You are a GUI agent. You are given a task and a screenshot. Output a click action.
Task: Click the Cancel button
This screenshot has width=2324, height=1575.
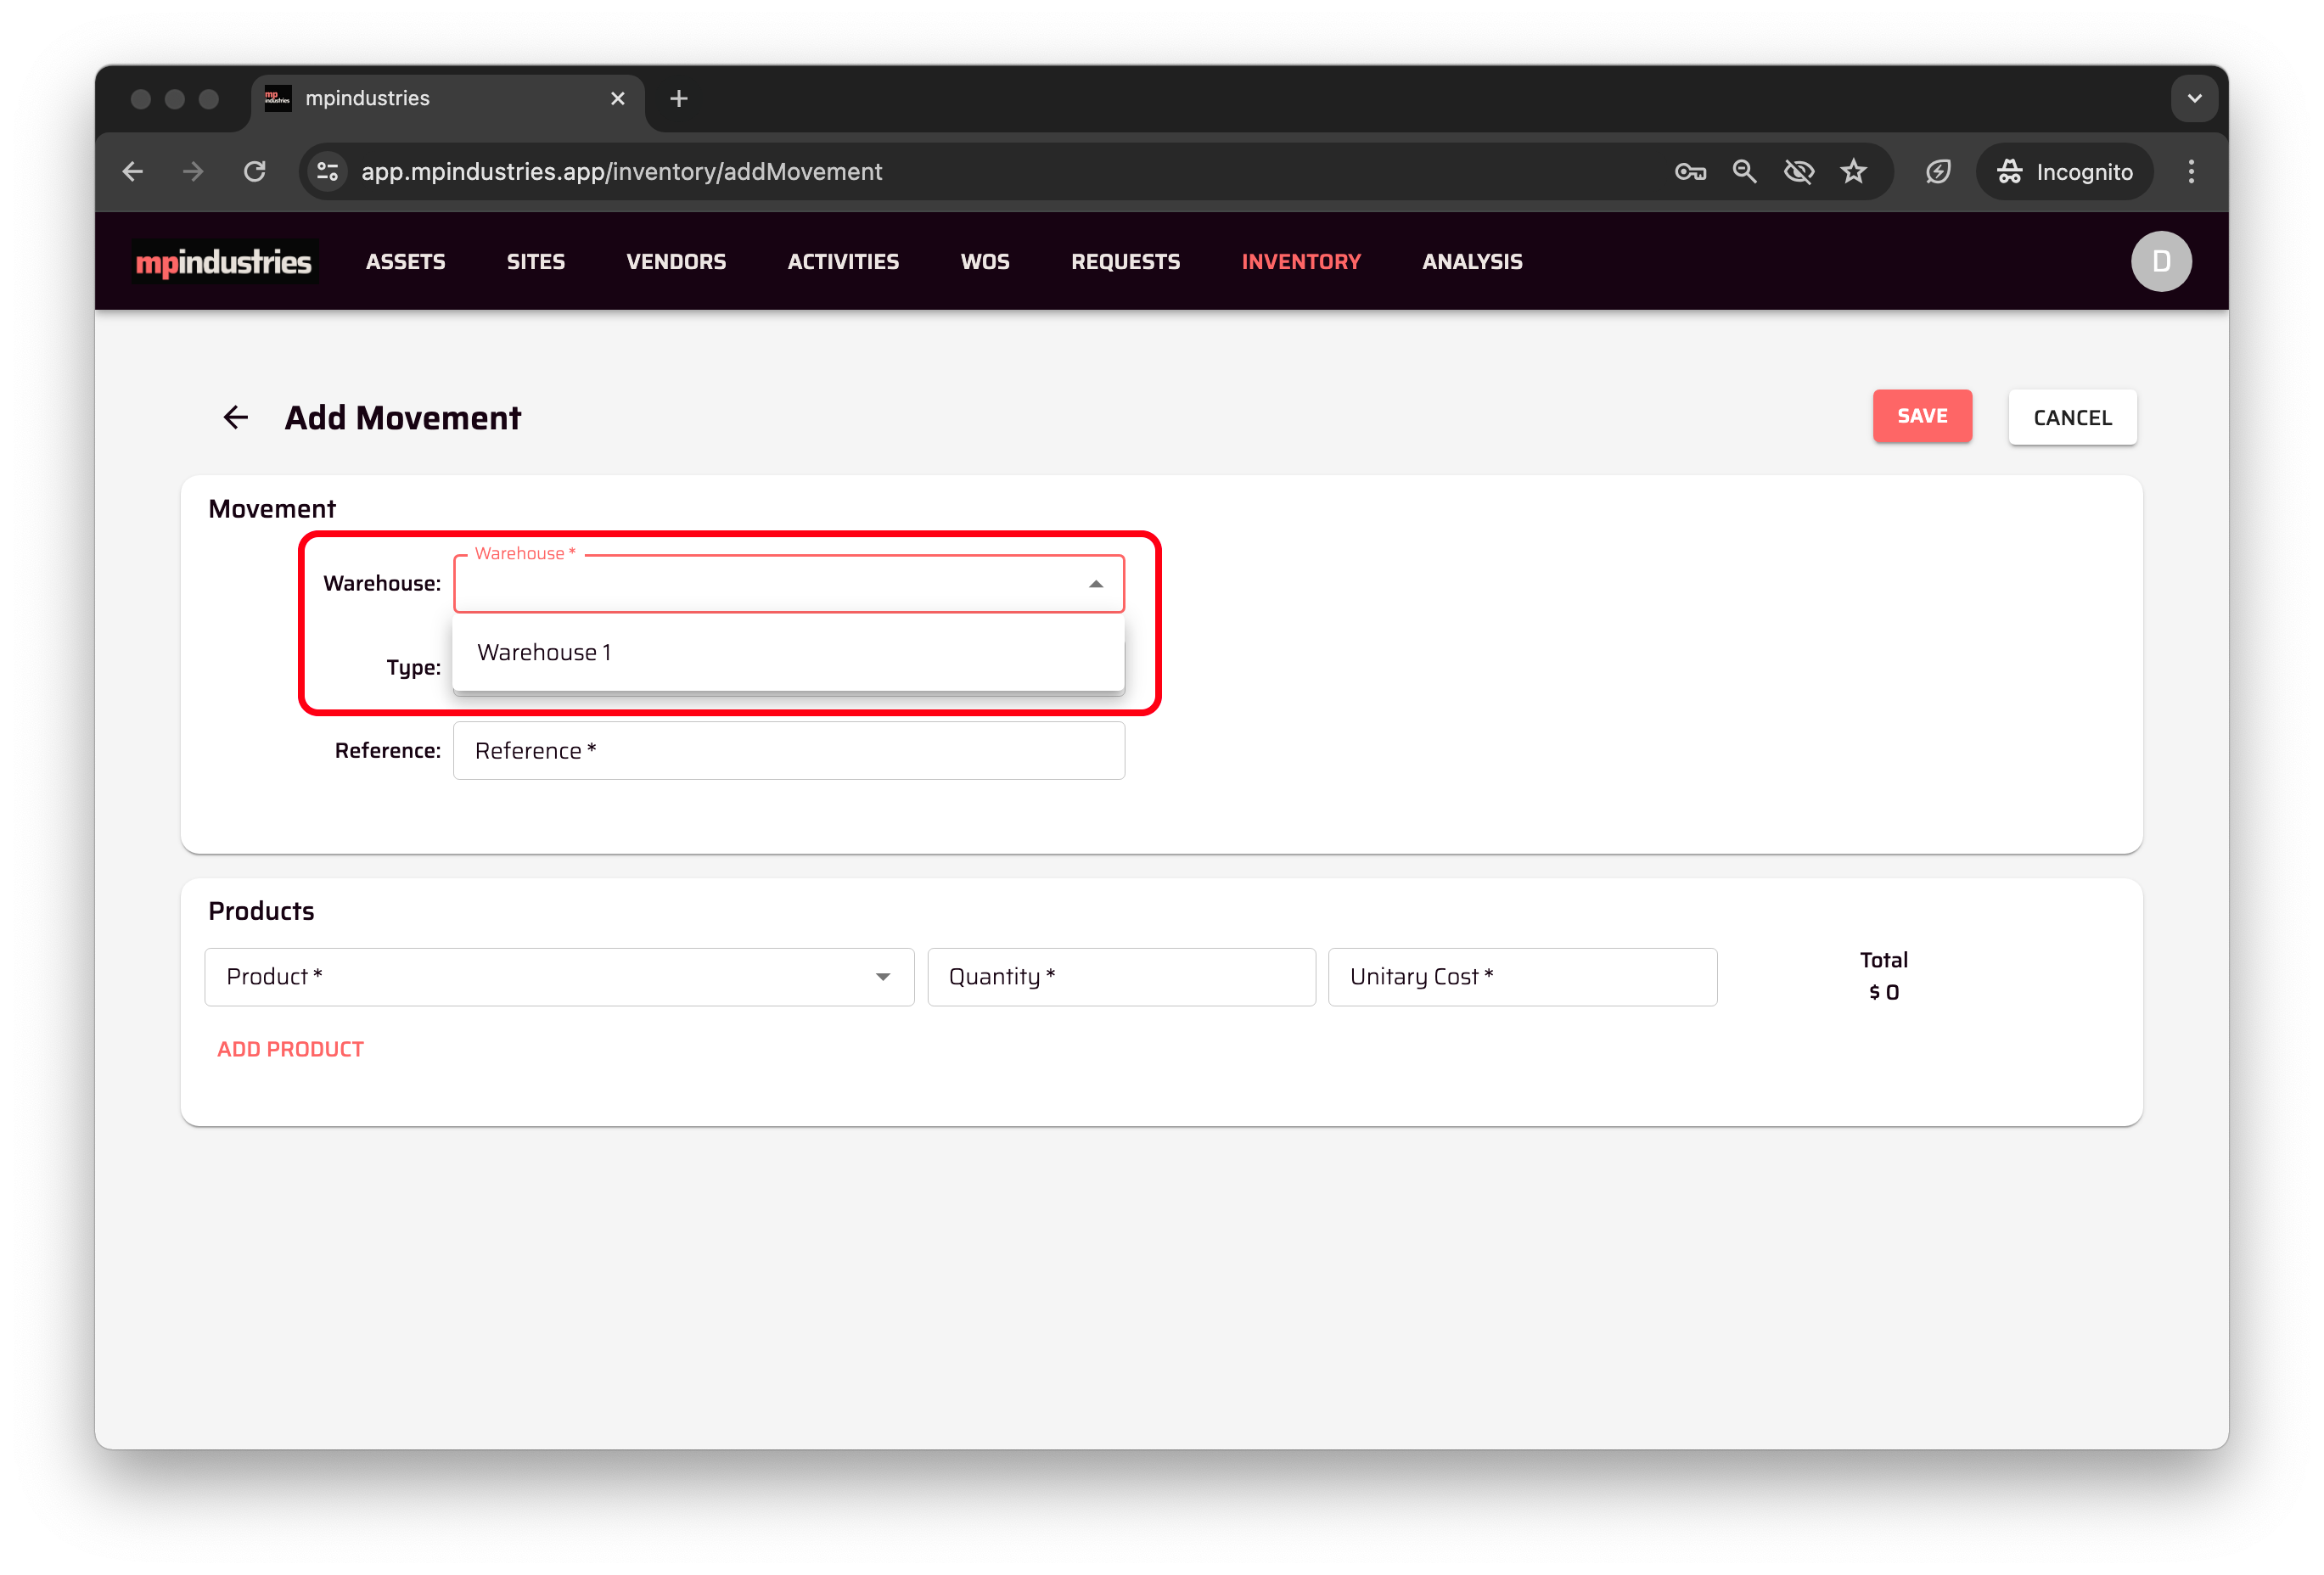point(2071,417)
